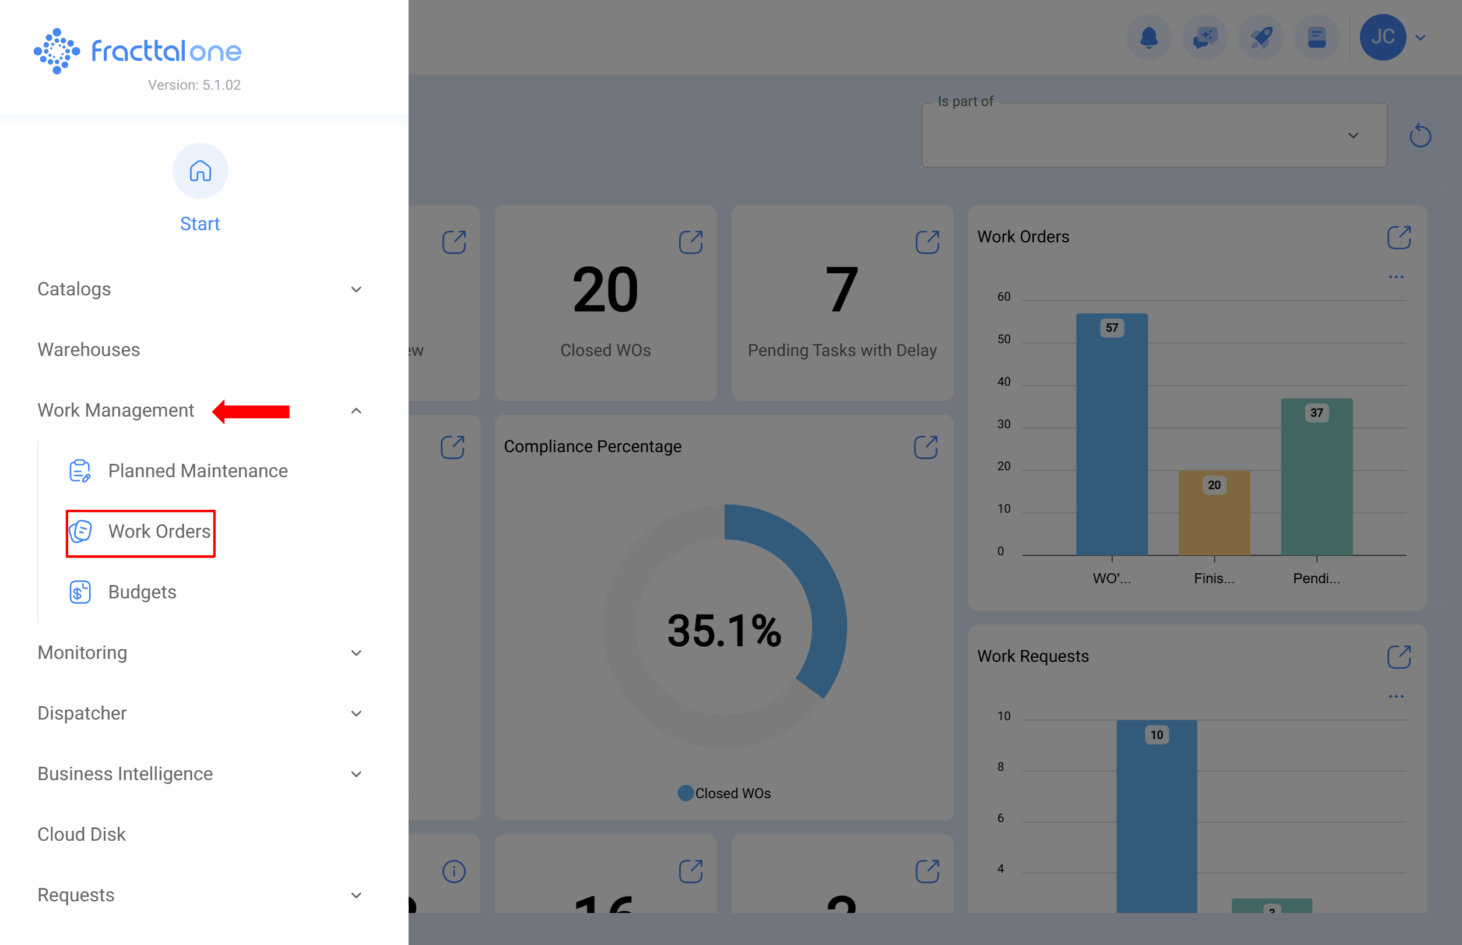Open the Work Requests panel options ellipsis
The image size is (1462, 945).
(1396, 696)
